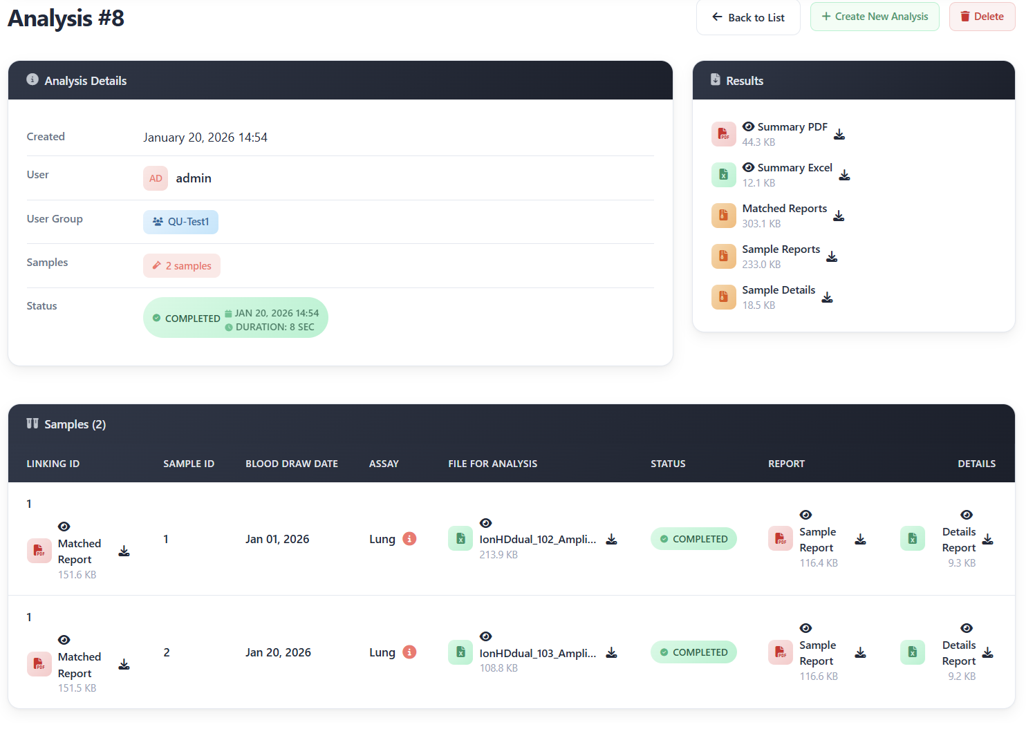Download the Summary PDF result
The height and width of the screenshot is (729, 1026).
tap(839, 136)
